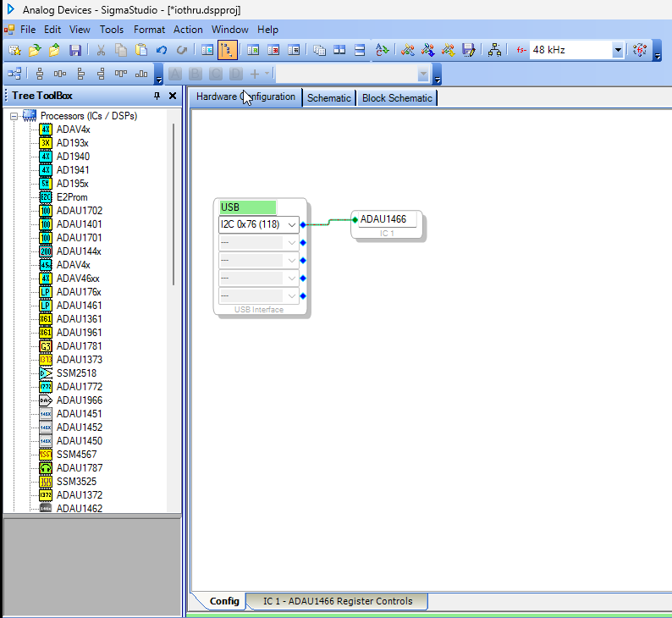Screen dimensions: 672x618
Task: Select ADAU1372 in the processor tree
Action: pyautogui.click(x=80, y=495)
